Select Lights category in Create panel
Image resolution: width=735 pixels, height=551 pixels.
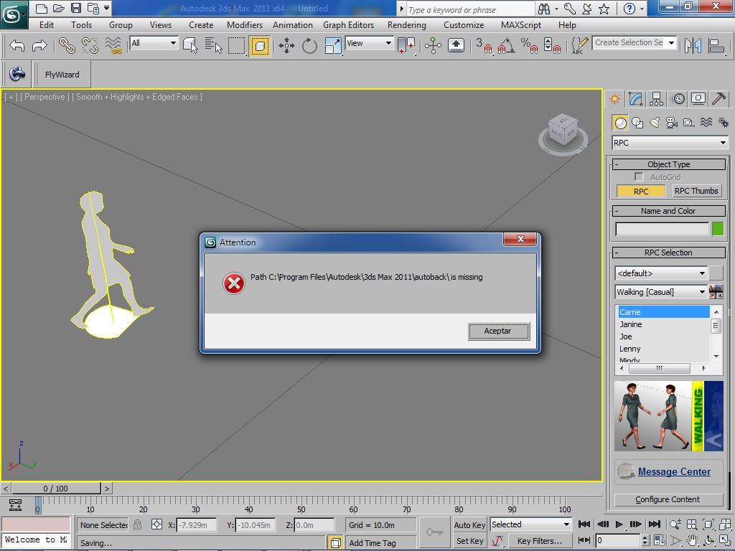tap(655, 123)
